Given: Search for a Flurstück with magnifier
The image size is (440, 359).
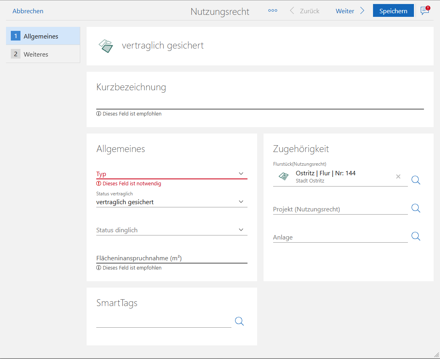Looking at the screenshot, I should 416,180.
